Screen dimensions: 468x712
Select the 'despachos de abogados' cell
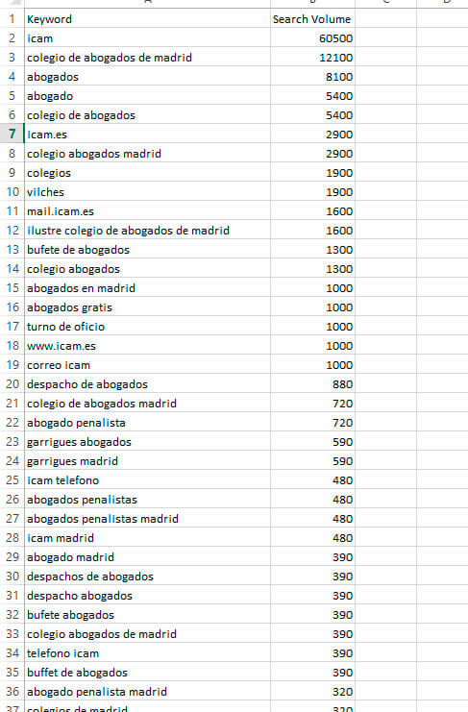(x=147, y=577)
